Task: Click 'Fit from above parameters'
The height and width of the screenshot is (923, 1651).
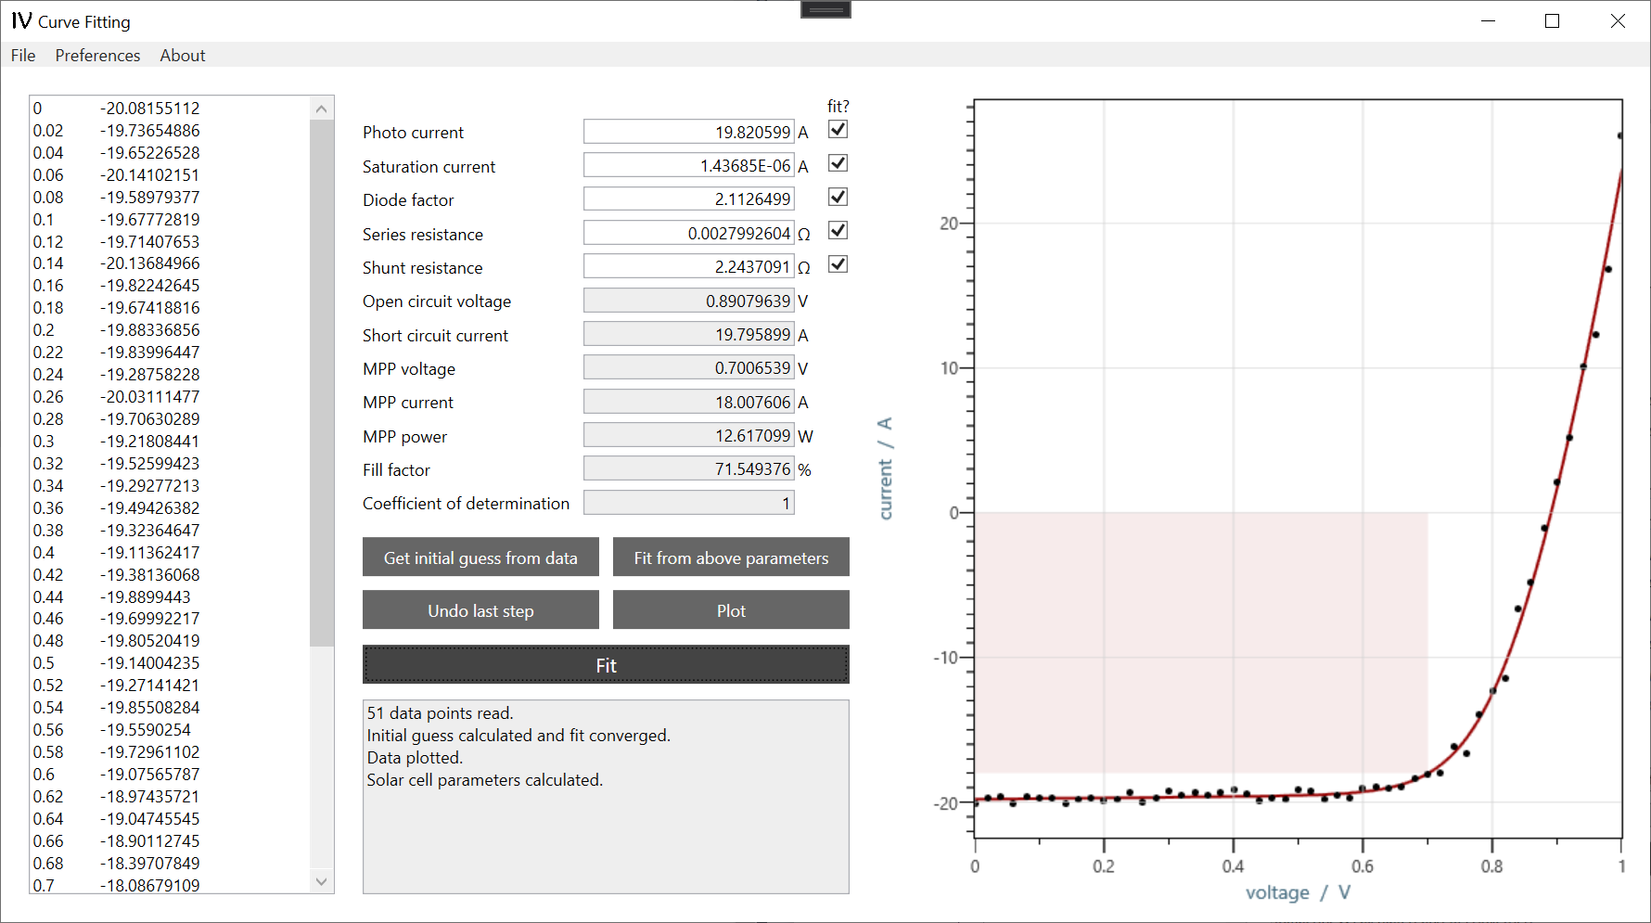Action: [730, 557]
